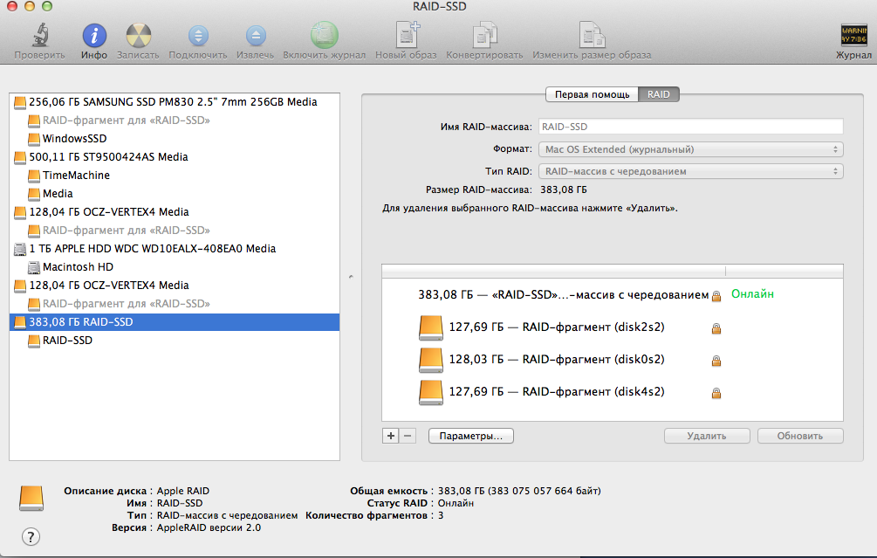Click the disk icon of disk4s2 fragment

pyautogui.click(x=431, y=392)
